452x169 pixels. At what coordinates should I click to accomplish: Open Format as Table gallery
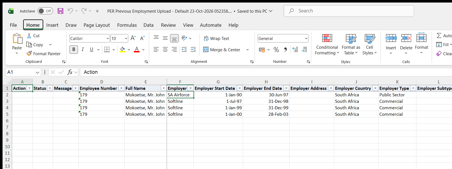[351, 44]
